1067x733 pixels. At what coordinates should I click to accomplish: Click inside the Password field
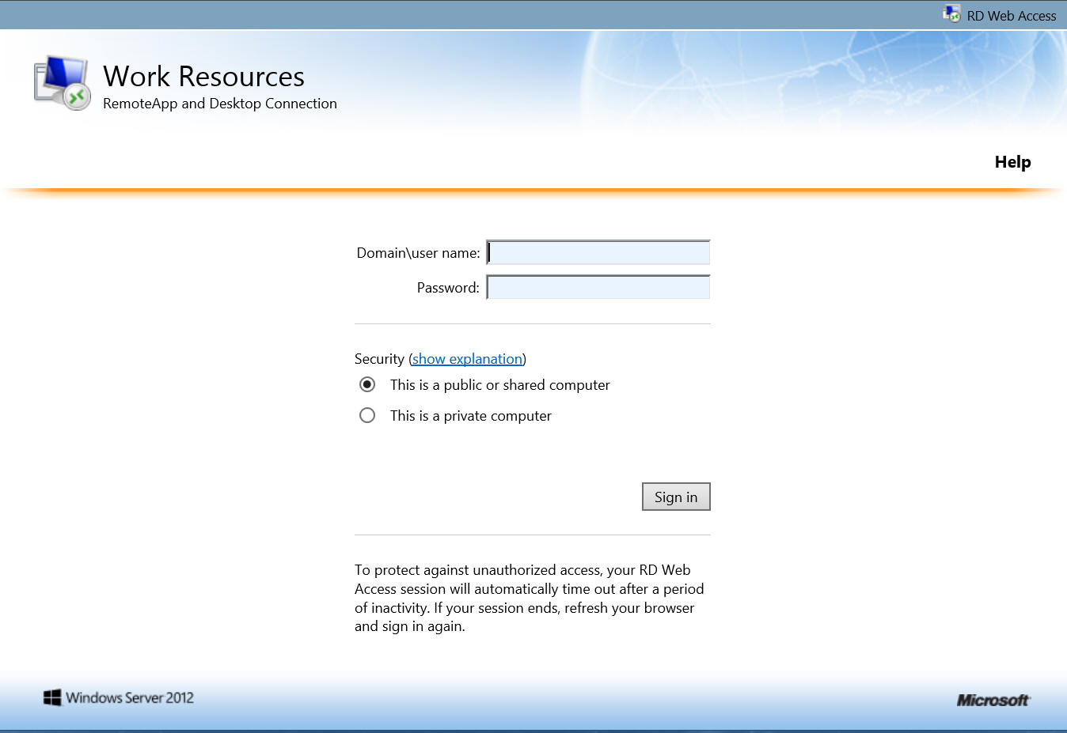[x=597, y=287]
